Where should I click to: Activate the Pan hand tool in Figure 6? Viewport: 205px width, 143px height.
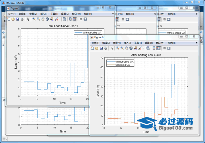126,48
